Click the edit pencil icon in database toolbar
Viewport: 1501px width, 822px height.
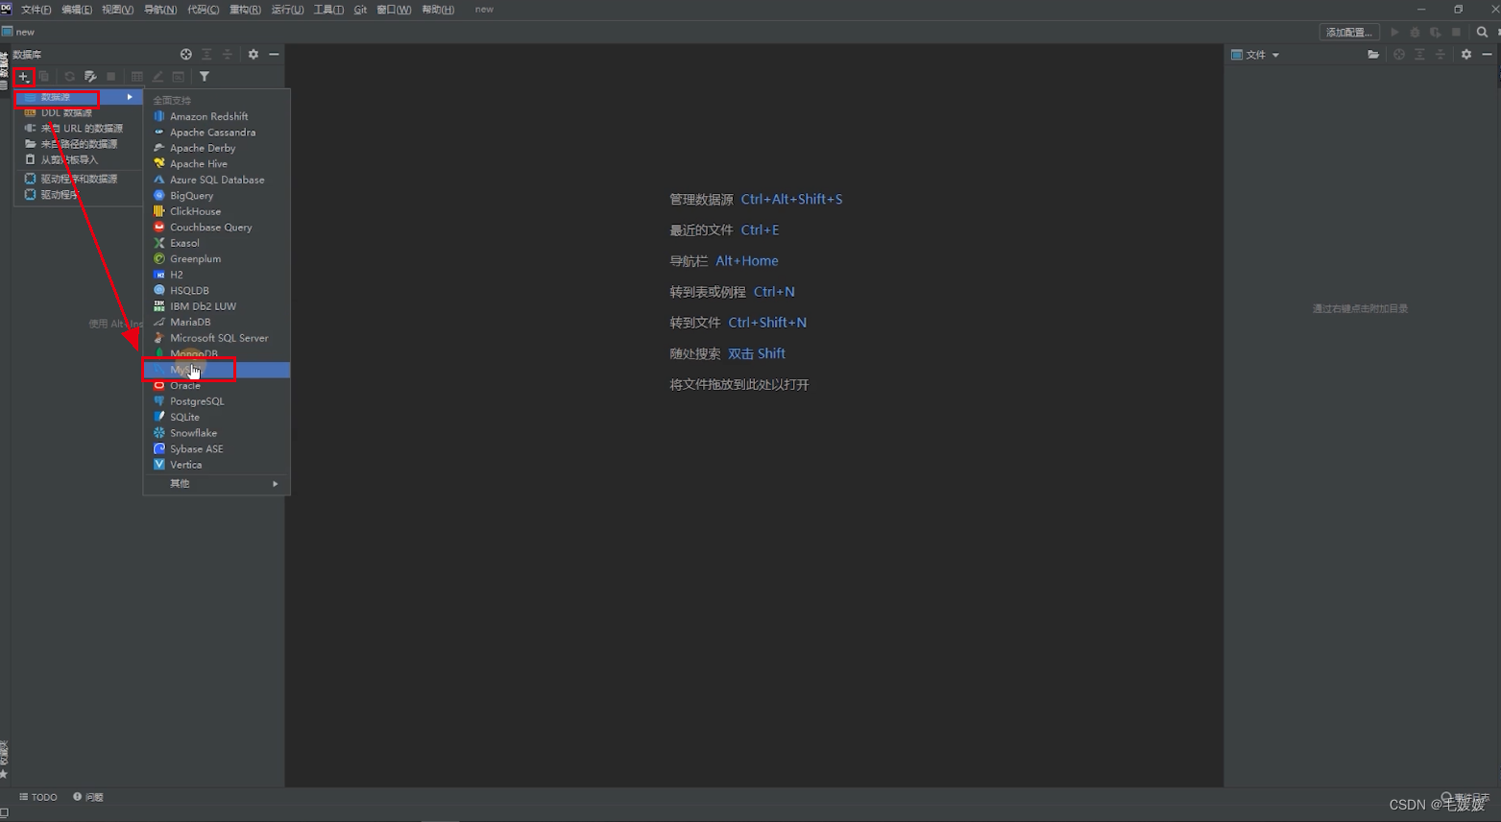coord(157,77)
